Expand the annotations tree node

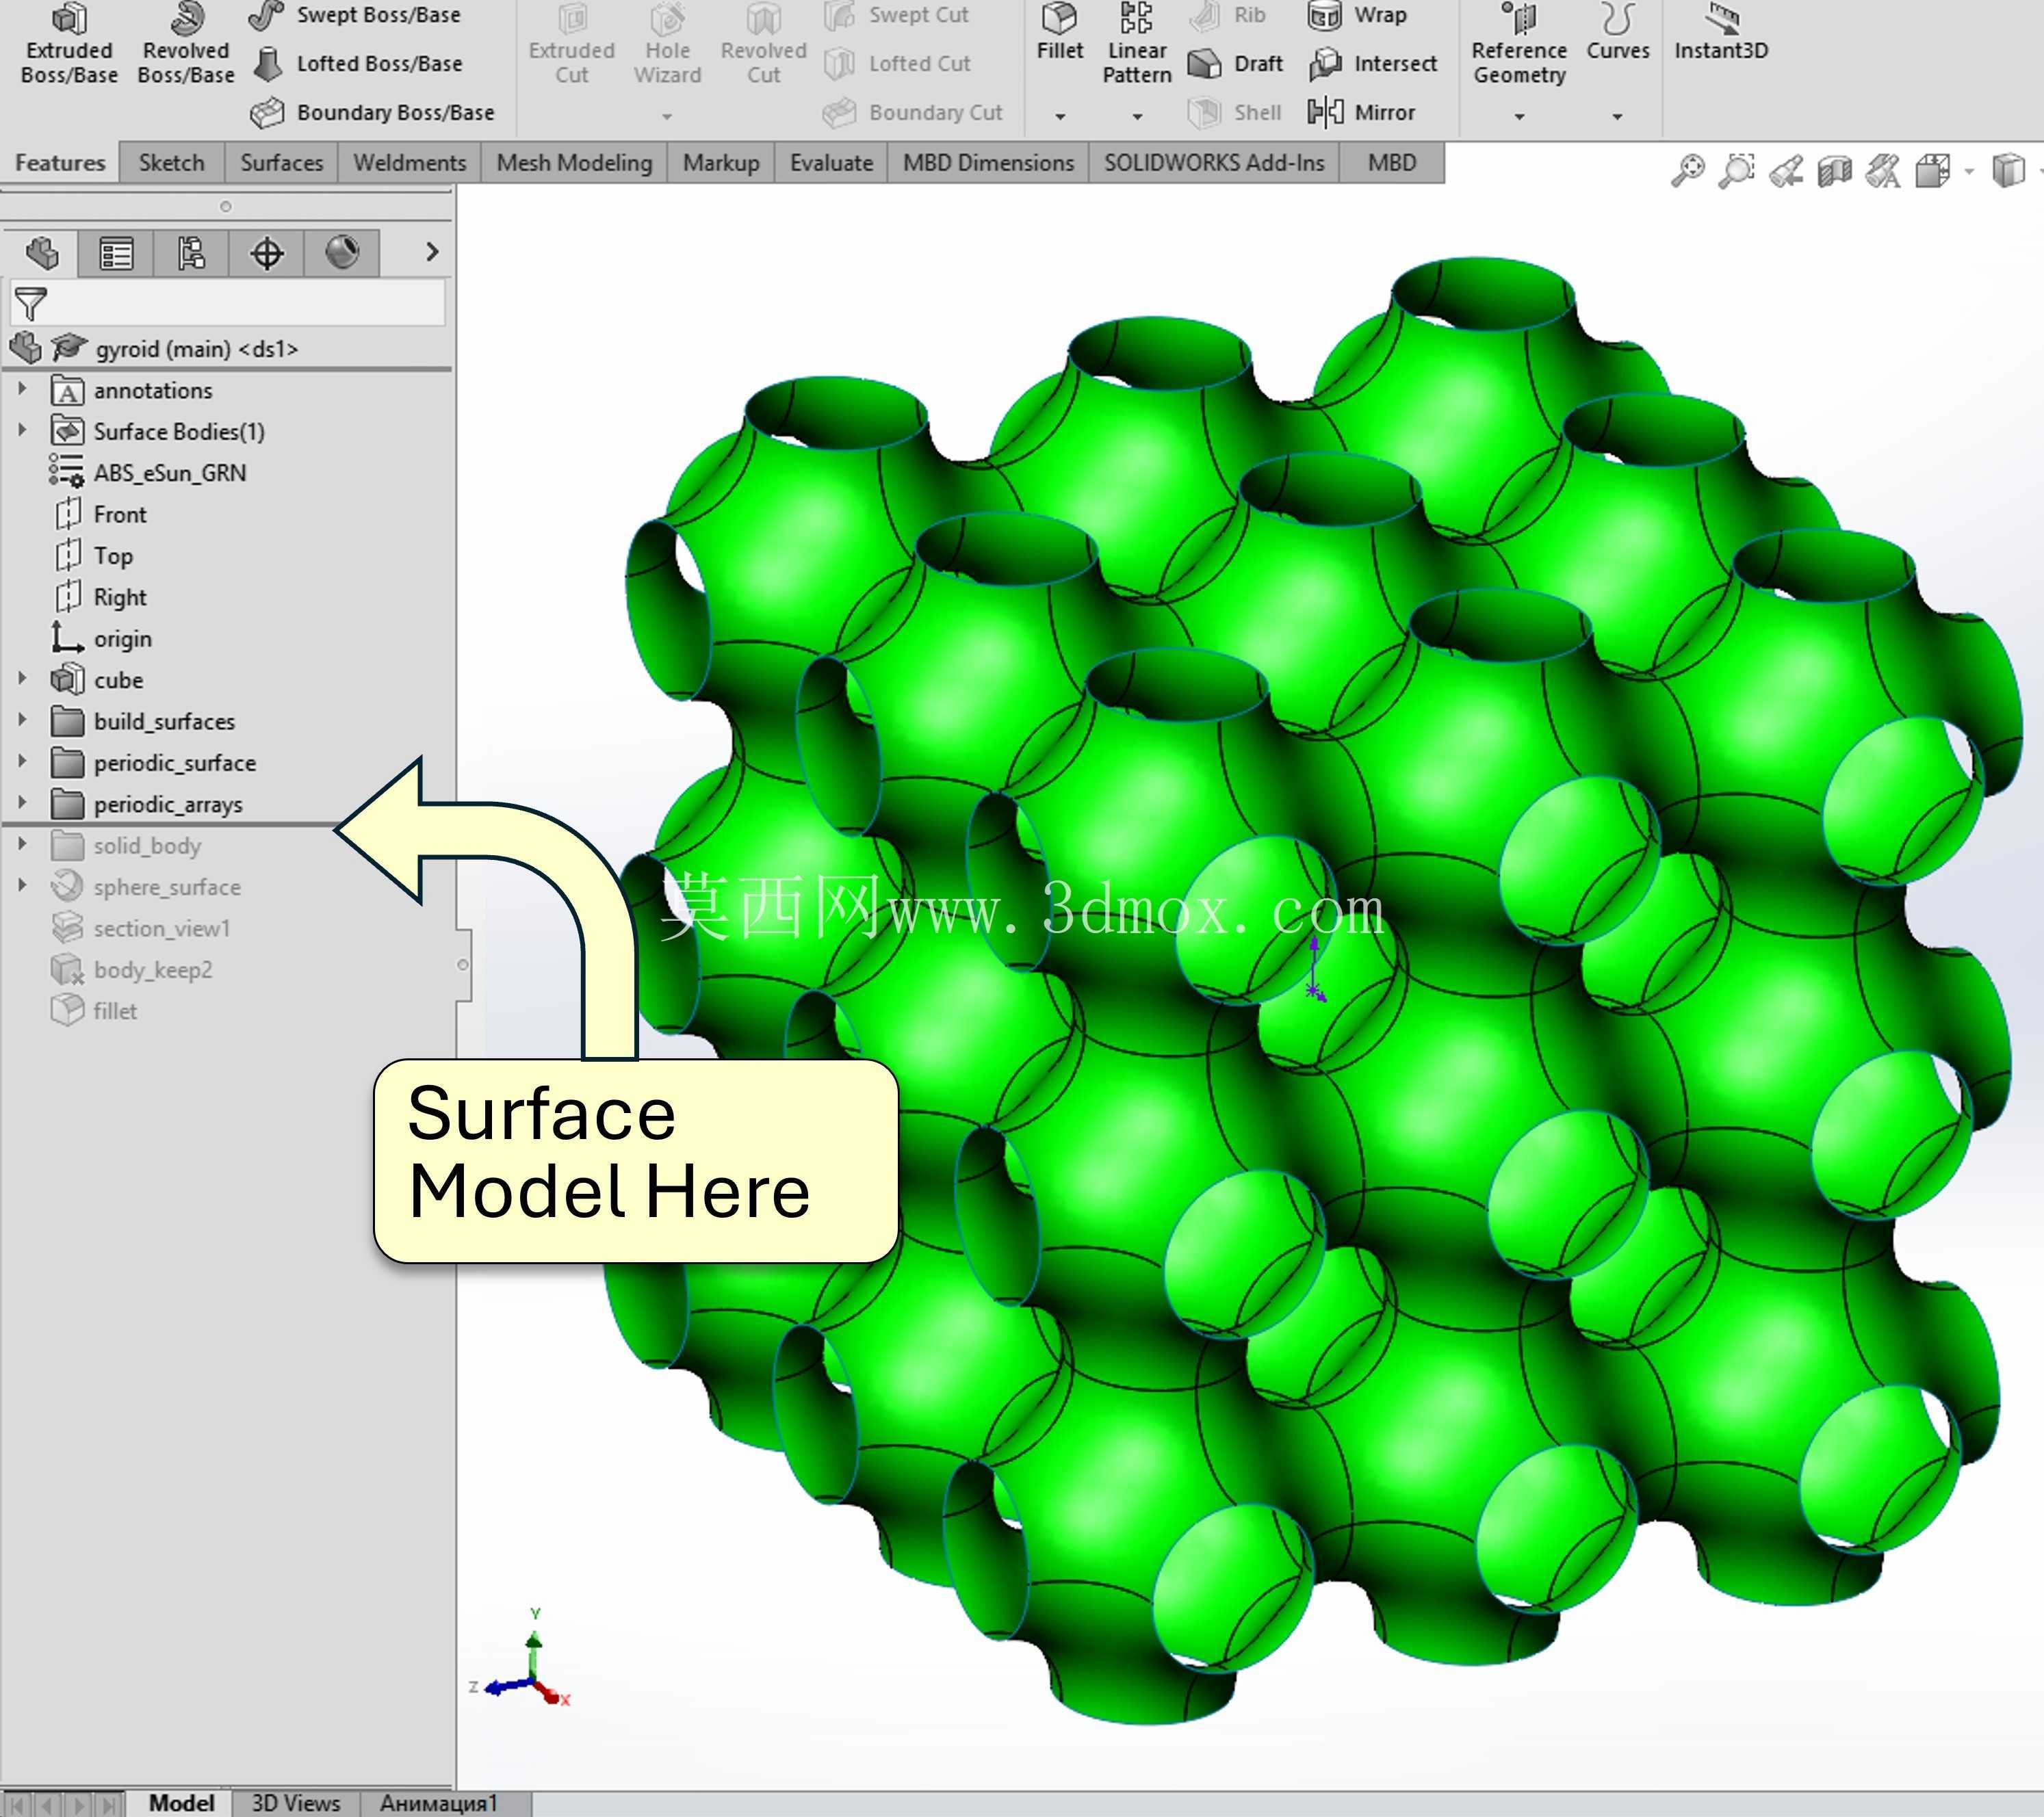pyautogui.click(x=22, y=389)
